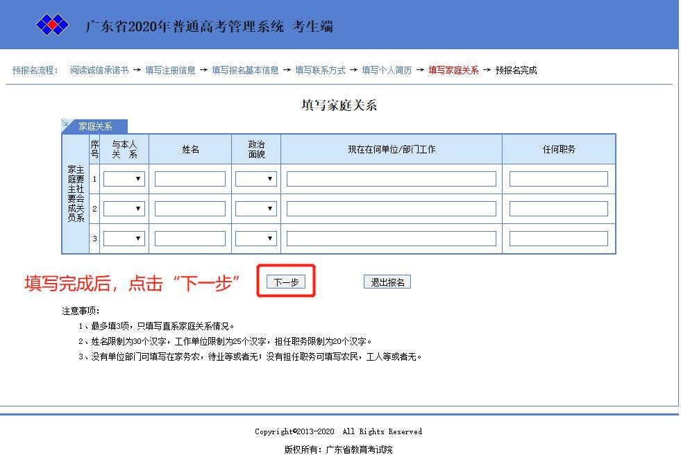The width and height of the screenshot is (681, 455).
Task: Select 填写联系方式 in workflow breadcrumb
Action: [x=320, y=70]
